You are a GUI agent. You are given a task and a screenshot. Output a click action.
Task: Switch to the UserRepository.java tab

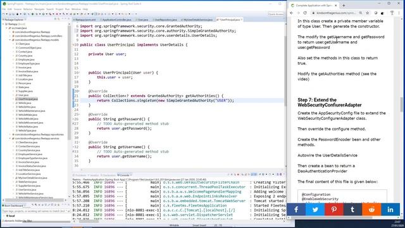(166, 20)
